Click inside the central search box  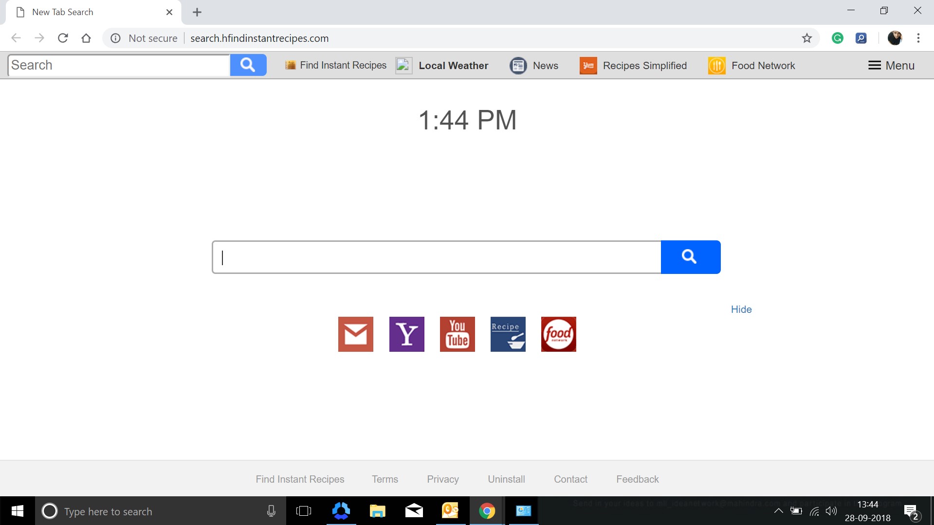pyautogui.click(x=436, y=257)
